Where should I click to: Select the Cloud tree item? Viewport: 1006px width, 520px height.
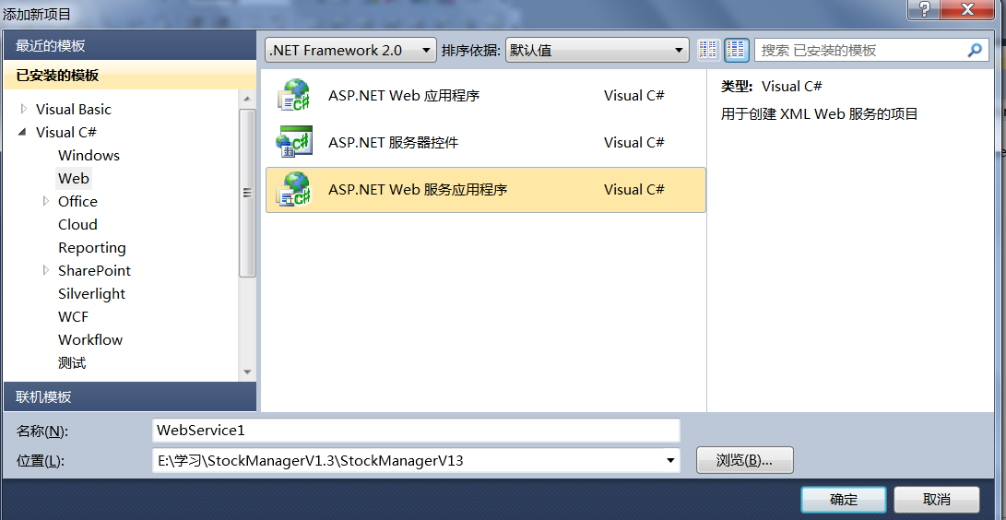[77, 224]
